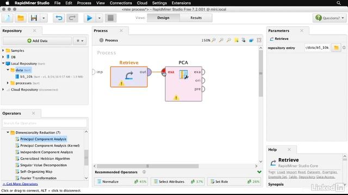Stop process execution button
This screenshot has width=348, height=195.
coord(110,18)
